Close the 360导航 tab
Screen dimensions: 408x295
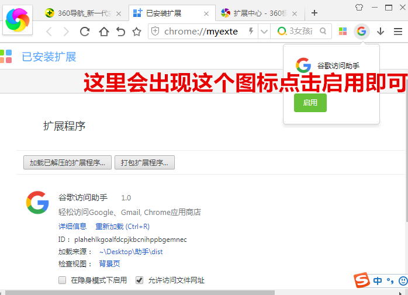pyautogui.click(x=119, y=13)
